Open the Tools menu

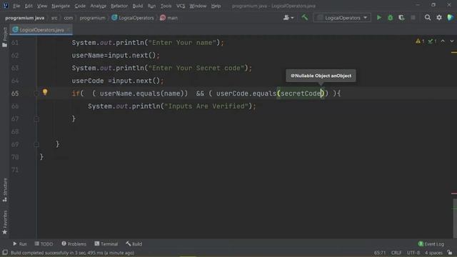point(166,6)
